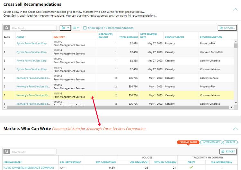The width and height of the screenshot is (241, 170).
Task: Click the search icon in Markets grid
Action: point(6,152)
